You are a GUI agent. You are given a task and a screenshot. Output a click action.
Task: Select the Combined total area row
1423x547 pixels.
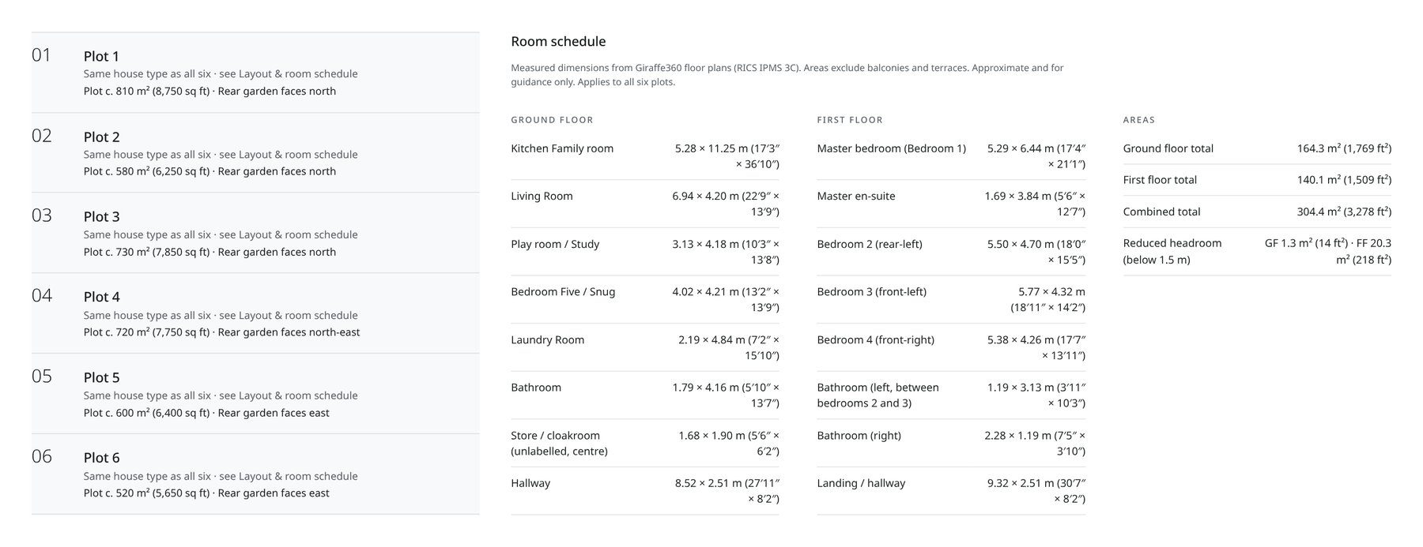(1257, 212)
